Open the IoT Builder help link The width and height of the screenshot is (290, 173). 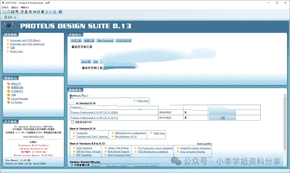17,102
